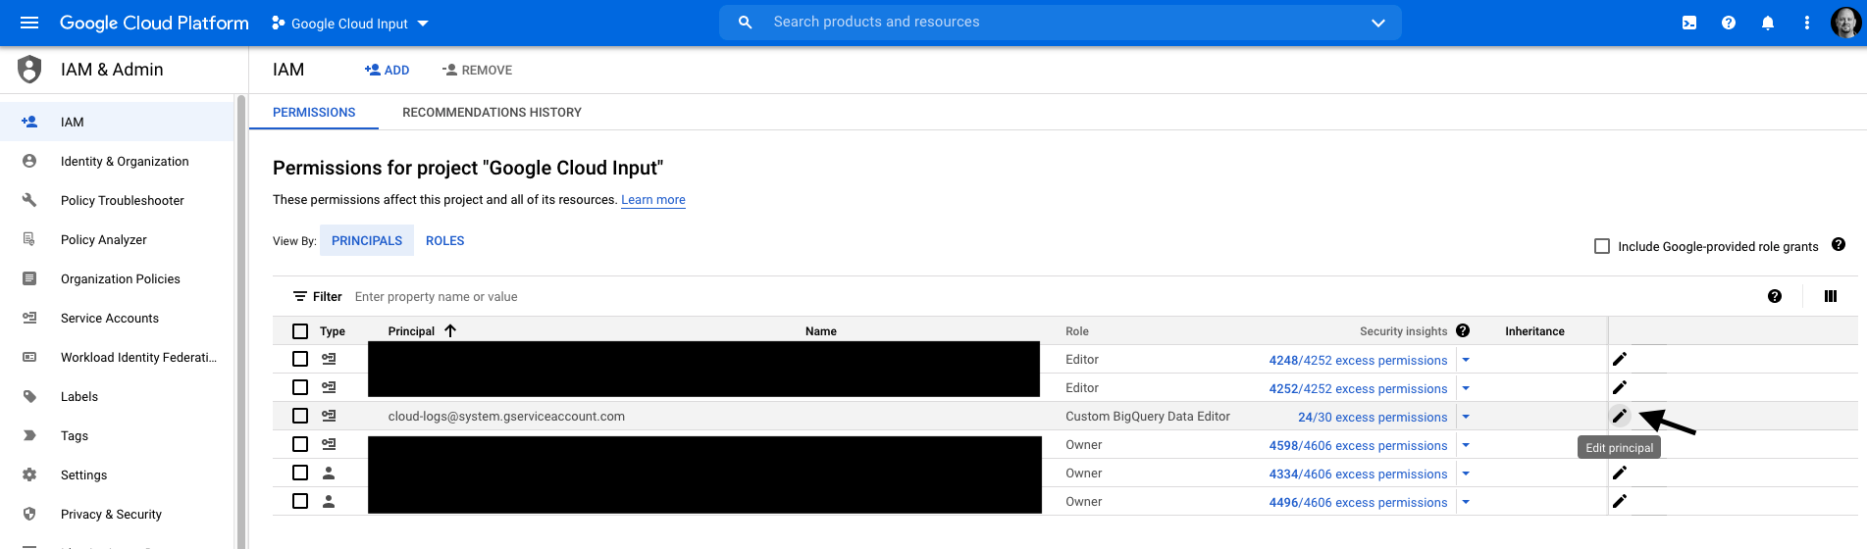Click help icon beside Google-provided role grants

(x=1839, y=244)
